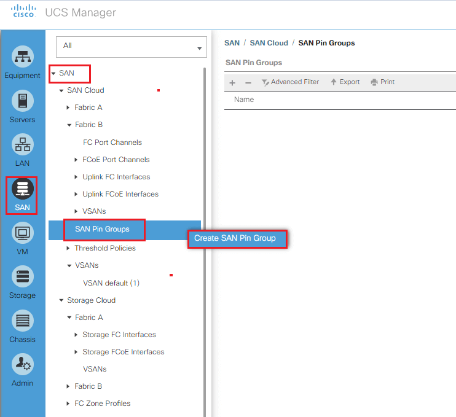Click the Name column header
Viewport: 456px width, 417px height.
point(244,99)
